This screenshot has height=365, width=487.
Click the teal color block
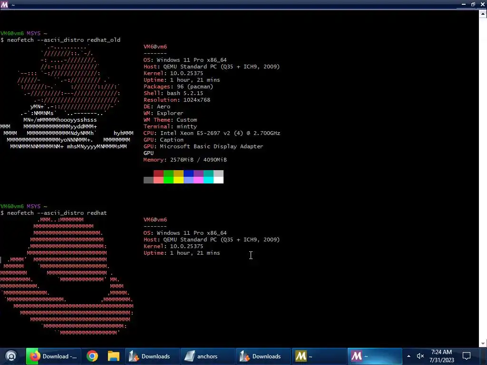point(208,173)
